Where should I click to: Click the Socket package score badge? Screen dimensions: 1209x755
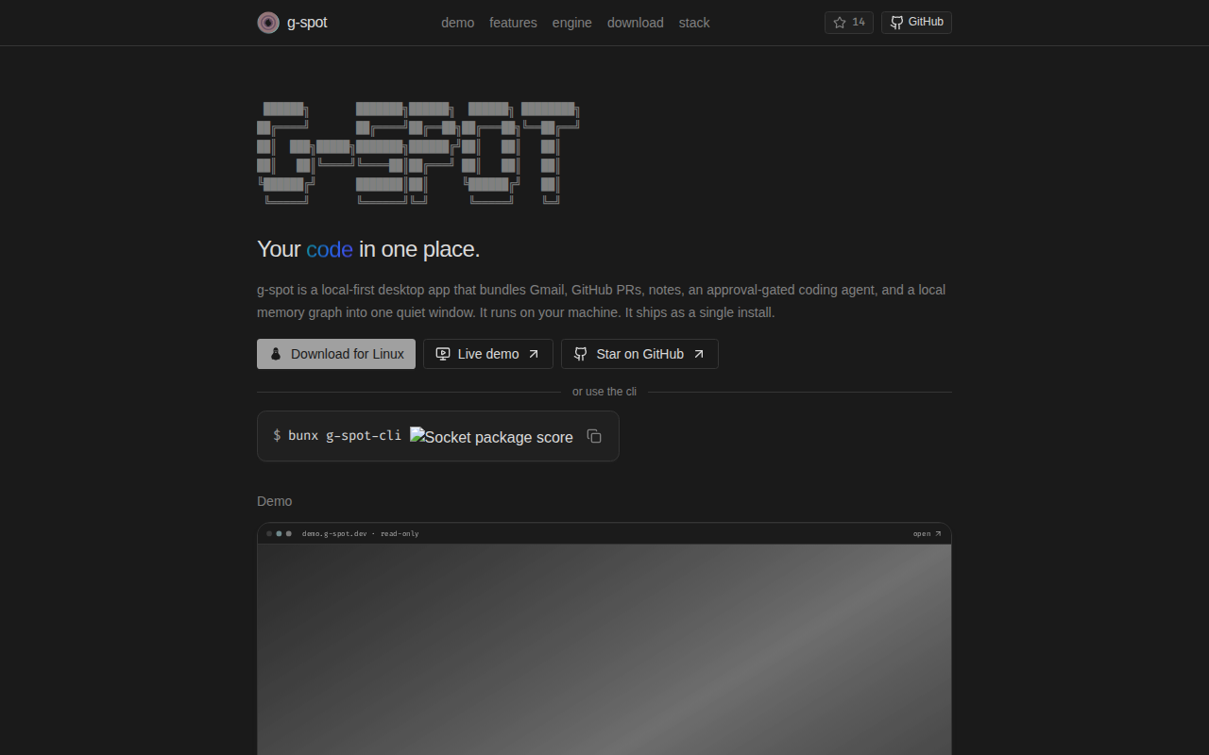[491, 437]
